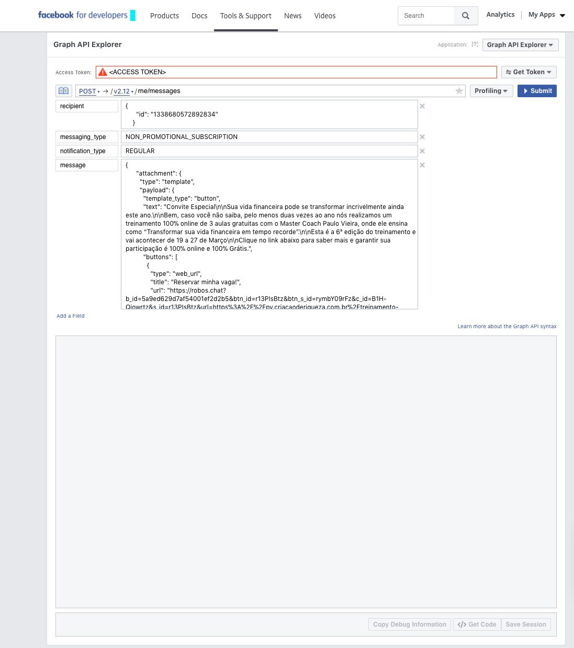Click the recipient id JSON value box
Viewport: 574px width, 648px height.
[269, 114]
